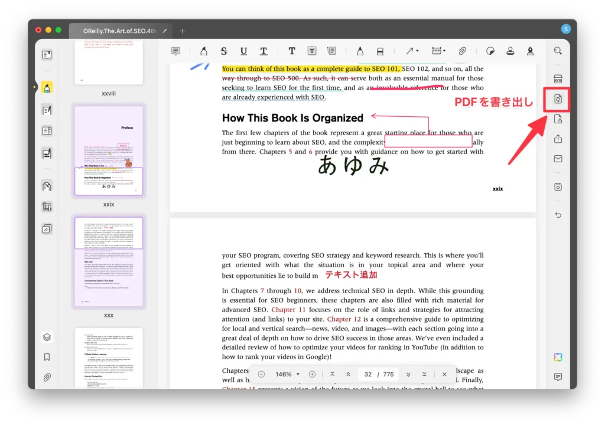Toggle the bookmarks panel in left sidebar

click(47, 357)
